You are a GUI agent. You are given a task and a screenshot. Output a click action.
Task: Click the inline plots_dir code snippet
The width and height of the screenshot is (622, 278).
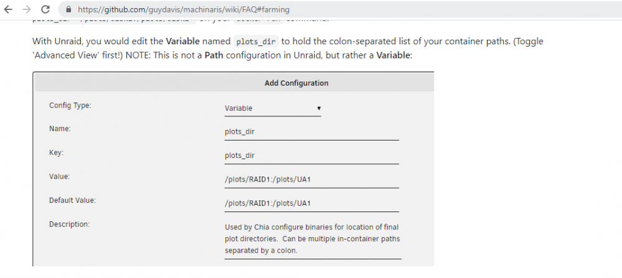tap(256, 41)
